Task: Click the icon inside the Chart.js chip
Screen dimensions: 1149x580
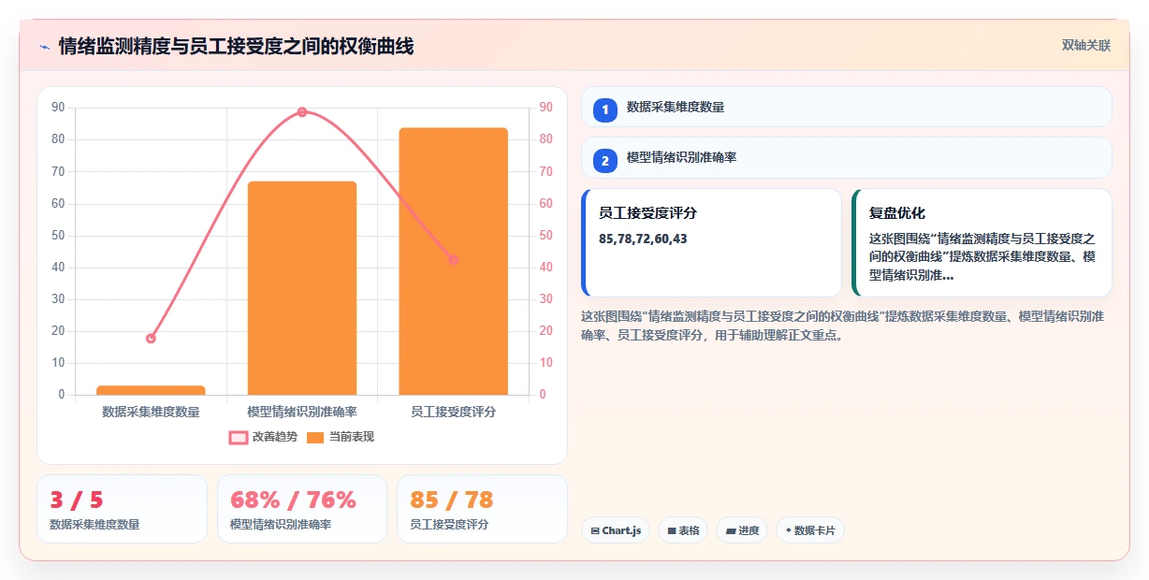Action: point(594,530)
